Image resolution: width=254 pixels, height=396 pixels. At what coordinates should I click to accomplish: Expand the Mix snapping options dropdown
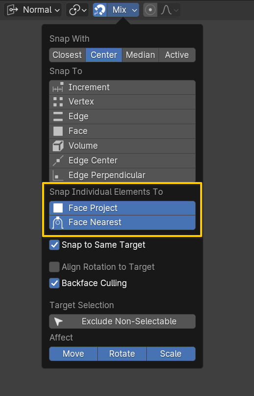tap(123, 10)
